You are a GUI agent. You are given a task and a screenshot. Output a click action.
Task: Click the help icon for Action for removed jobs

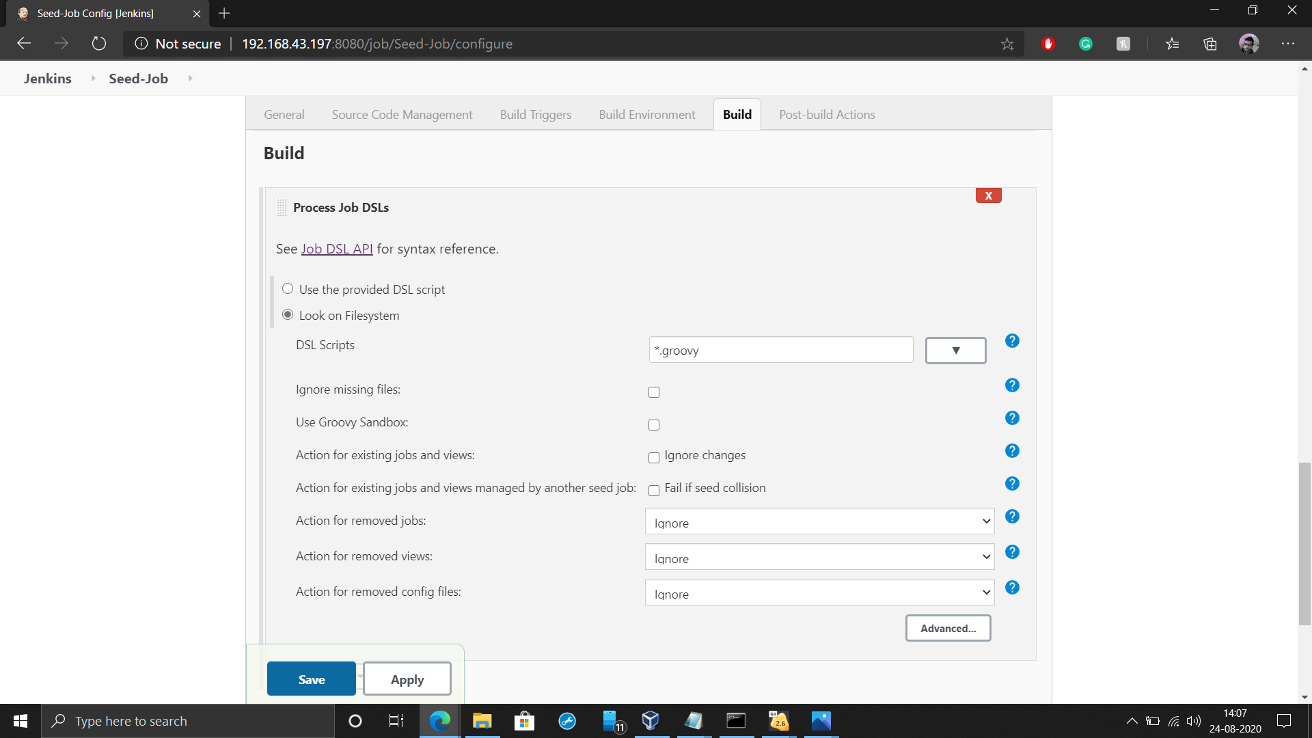(1012, 517)
